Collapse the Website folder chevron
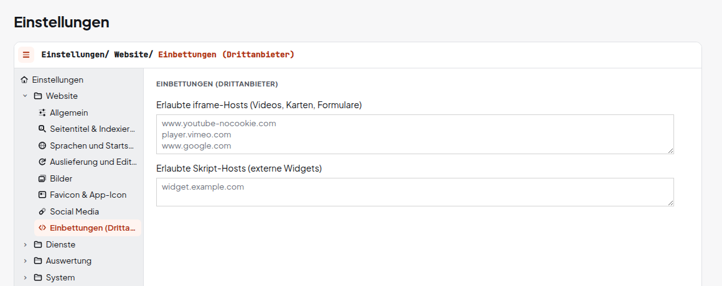 [26, 96]
